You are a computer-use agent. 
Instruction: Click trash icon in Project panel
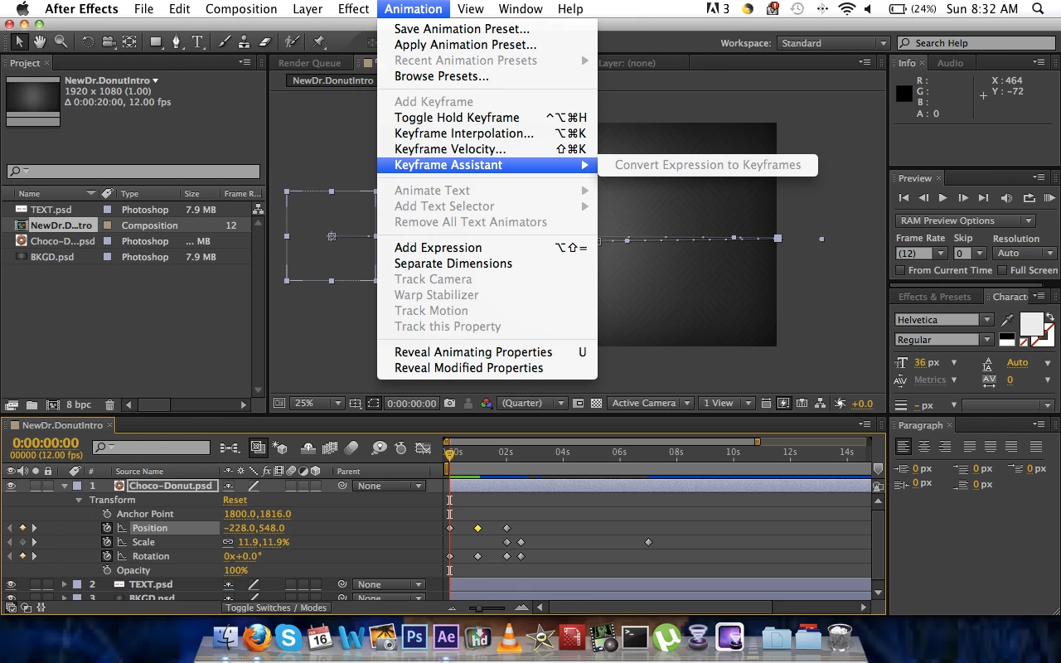(109, 405)
